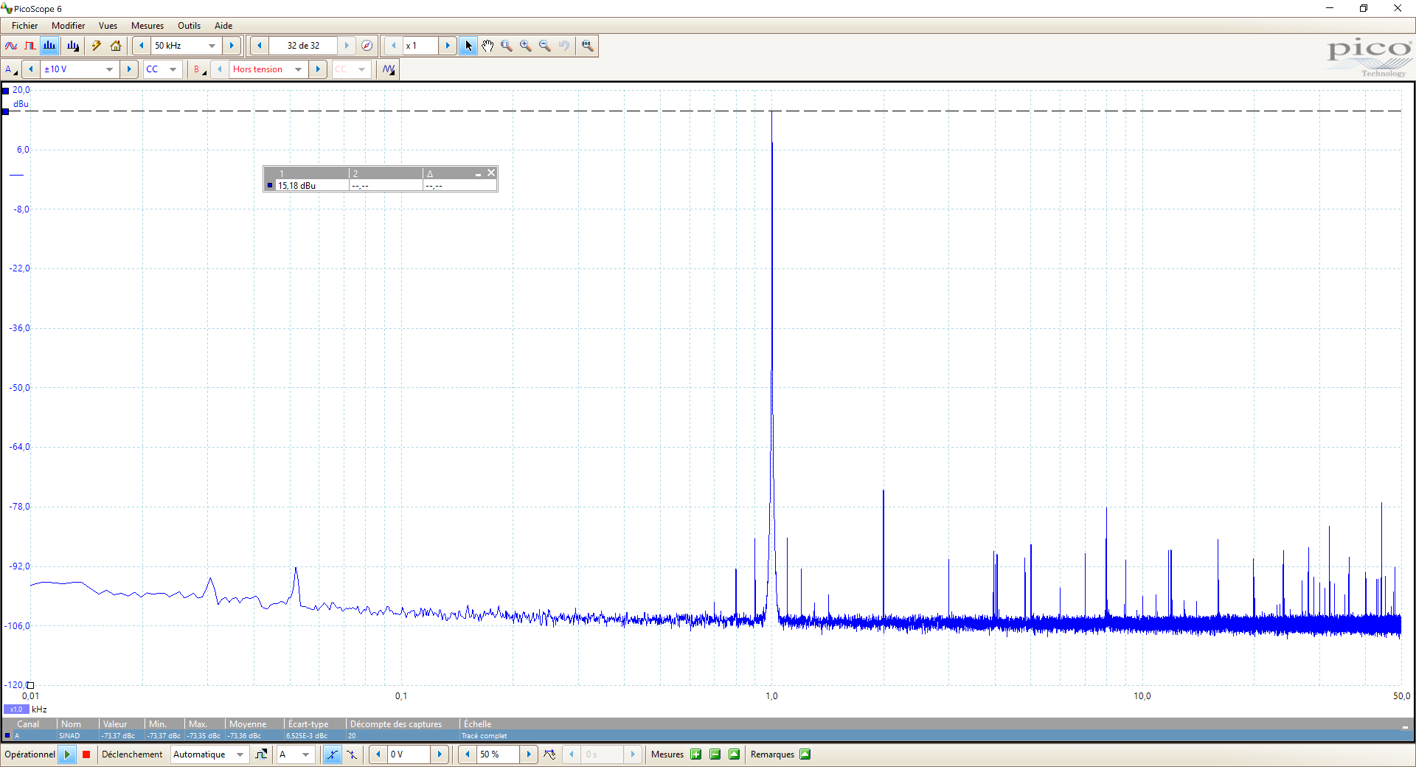This screenshot has height=767, width=1416.
Task: Stop capturing with red stop button
Action: pos(86,754)
